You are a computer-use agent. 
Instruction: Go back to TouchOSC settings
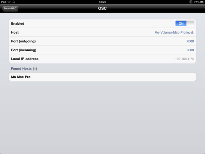tap(10, 9)
